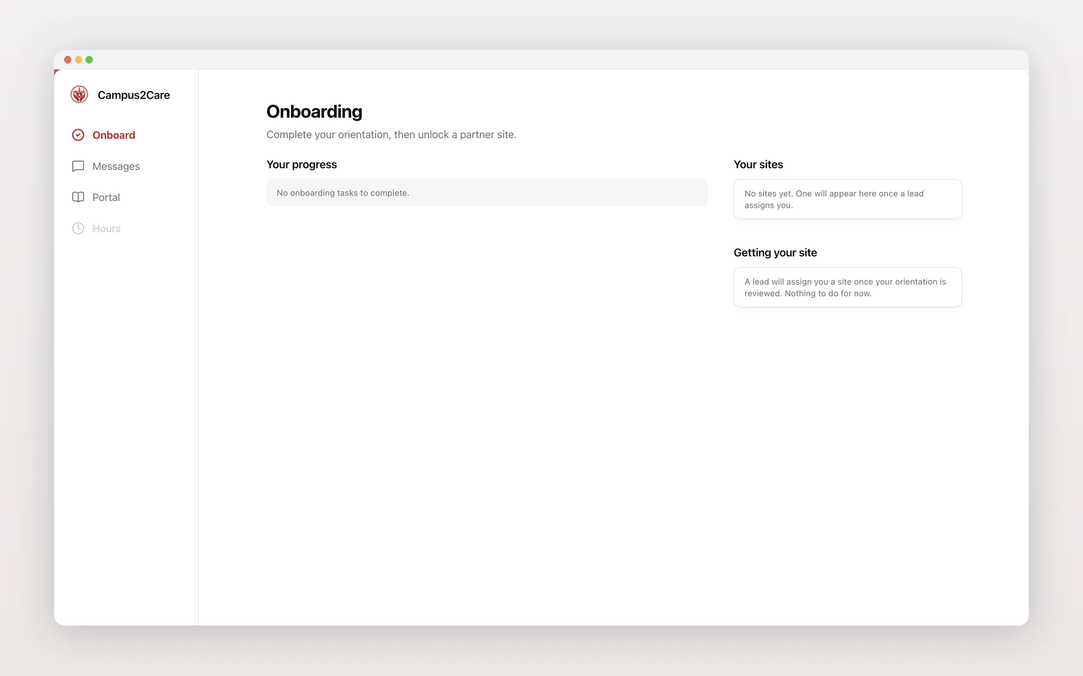Viewport: 1083px width, 676px height.
Task: Click the "A lead will assign you a site" card
Action: (x=847, y=287)
